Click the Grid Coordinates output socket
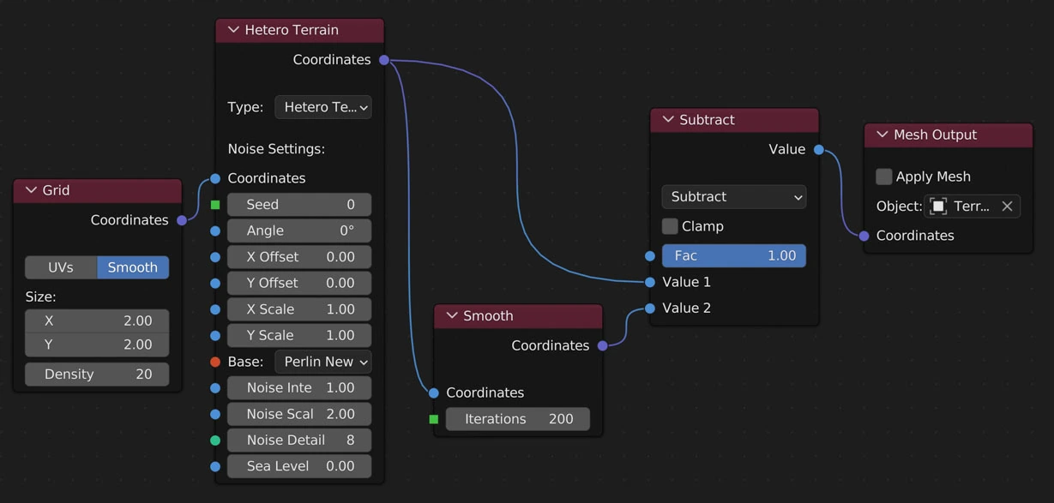This screenshot has width=1054, height=503. 182,220
